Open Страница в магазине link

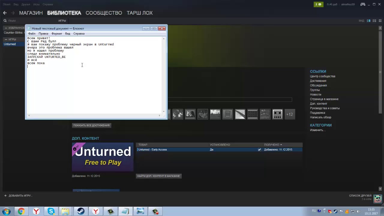point(324,99)
